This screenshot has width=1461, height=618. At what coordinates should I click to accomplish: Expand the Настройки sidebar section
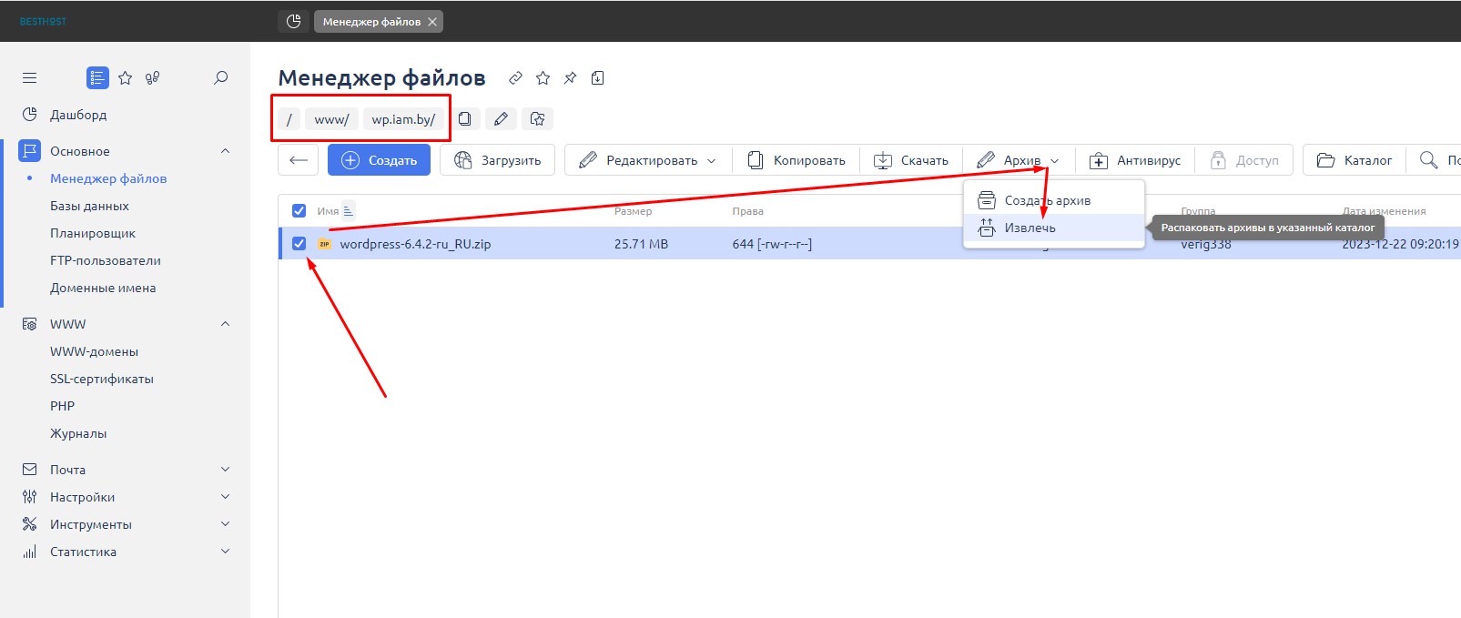(x=225, y=497)
